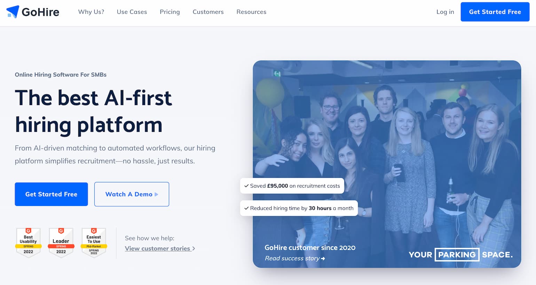
Task: Click the arrow icon beside Read success story
Action: pyautogui.click(x=323, y=259)
